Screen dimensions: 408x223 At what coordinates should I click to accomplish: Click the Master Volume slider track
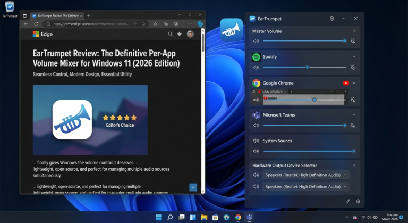pos(304,41)
